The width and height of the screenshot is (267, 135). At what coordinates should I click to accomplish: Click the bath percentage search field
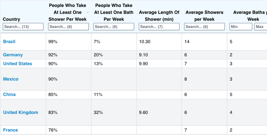pos(114,27)
